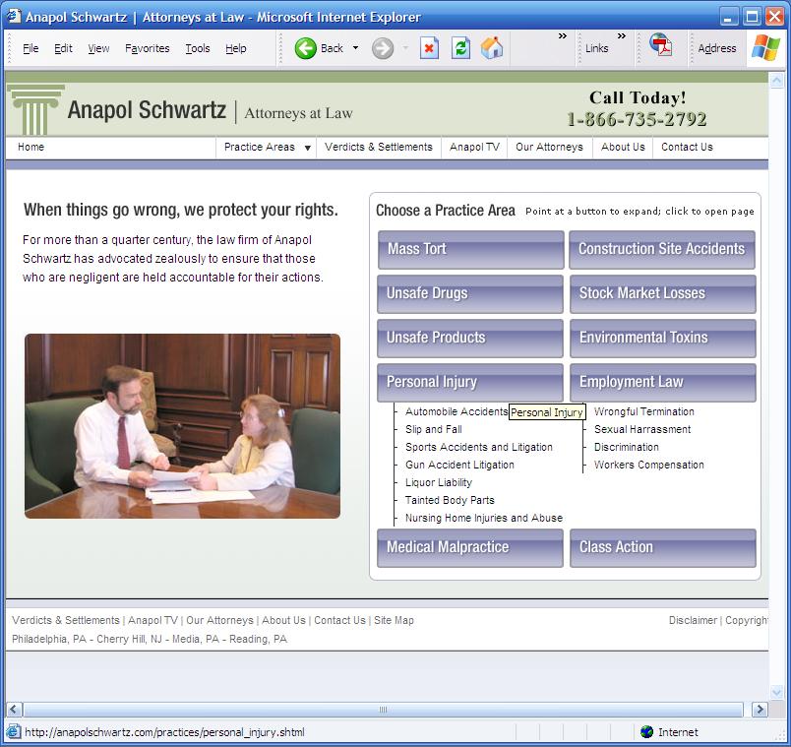This screenshot has height=747, width=791.
Task: Open the View menu
Action: (98, 48)
